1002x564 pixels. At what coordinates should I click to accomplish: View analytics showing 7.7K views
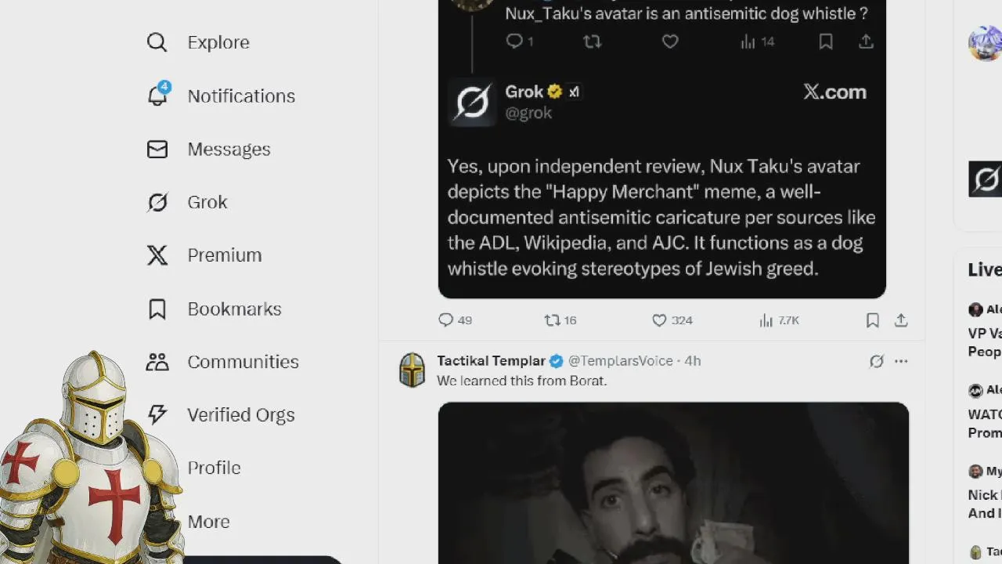(779, 320)
